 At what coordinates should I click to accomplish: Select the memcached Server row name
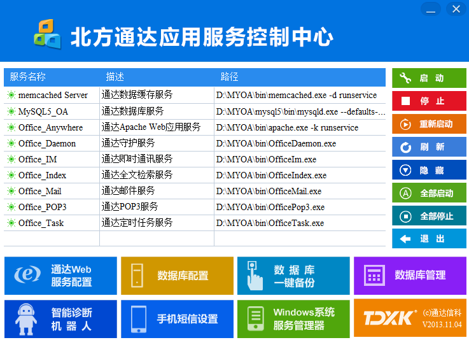53,95
